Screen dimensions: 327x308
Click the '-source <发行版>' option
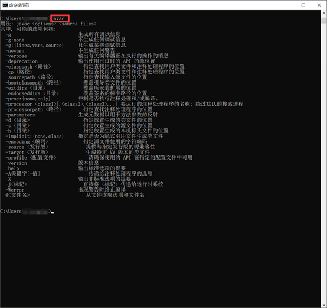pos(27,147)
